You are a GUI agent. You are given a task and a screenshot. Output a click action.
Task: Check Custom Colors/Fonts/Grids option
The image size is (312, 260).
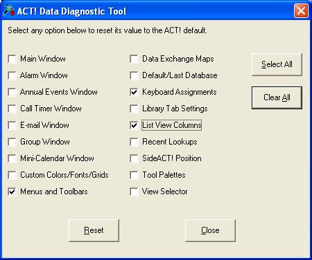12,175
